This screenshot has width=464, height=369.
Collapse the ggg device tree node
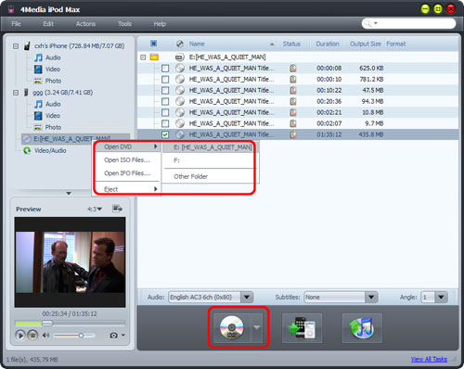(x=16, y=93)
